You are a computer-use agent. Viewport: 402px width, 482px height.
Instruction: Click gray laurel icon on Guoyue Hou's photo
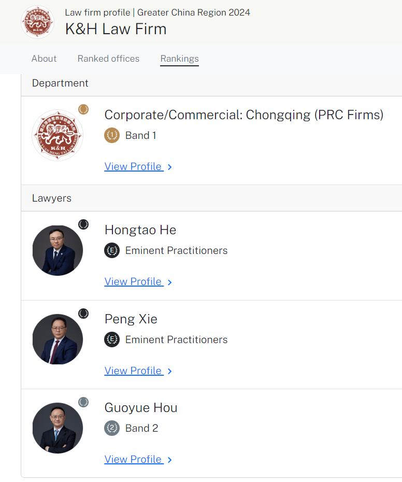[83, 402]
